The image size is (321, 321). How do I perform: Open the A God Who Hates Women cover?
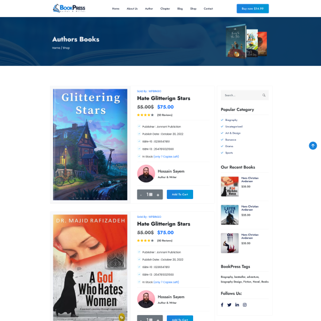pos(90,267)
